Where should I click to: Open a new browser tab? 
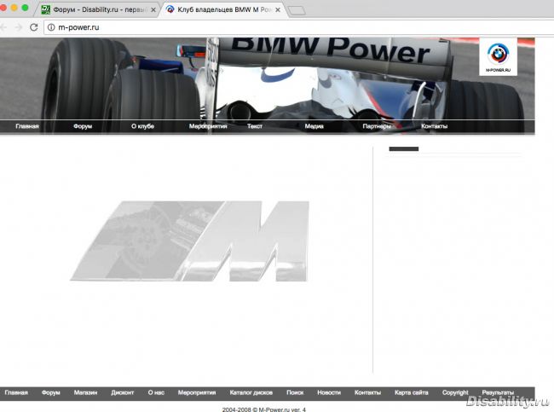coord(297,10)
